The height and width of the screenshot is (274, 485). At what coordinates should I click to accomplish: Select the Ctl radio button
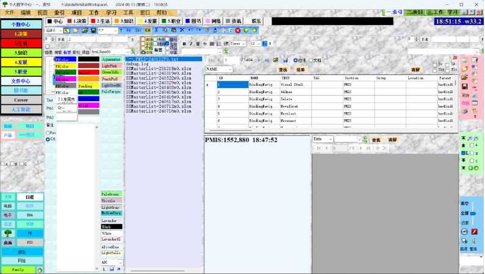click(x=48, y=139)
